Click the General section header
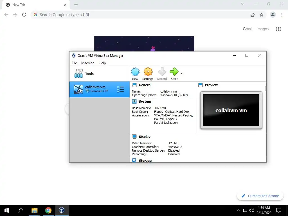Image resolution: width=288 pixels, height=216 pixels. (145, 85)
